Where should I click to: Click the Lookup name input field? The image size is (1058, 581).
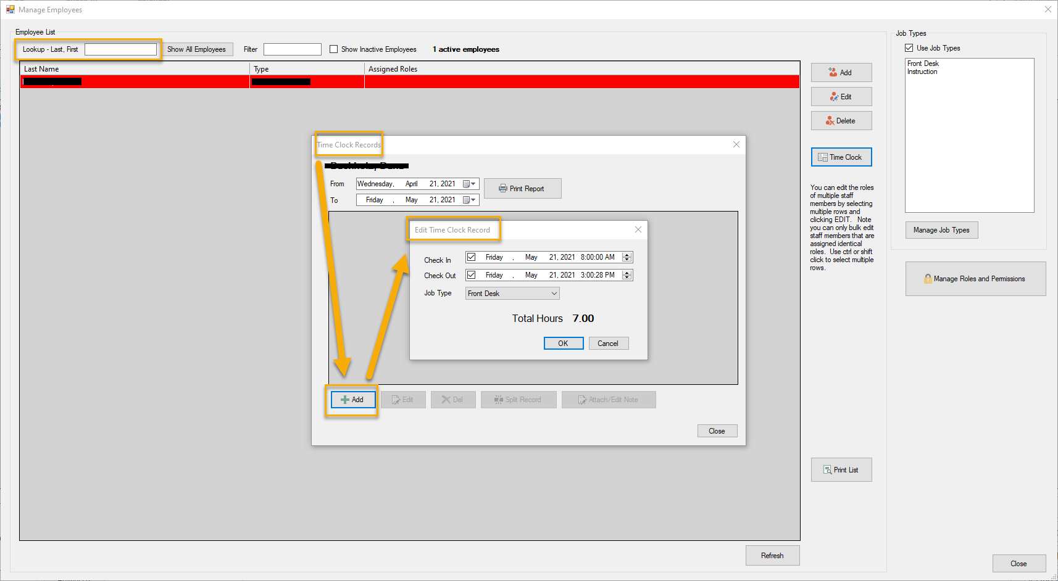pos(120,49)
